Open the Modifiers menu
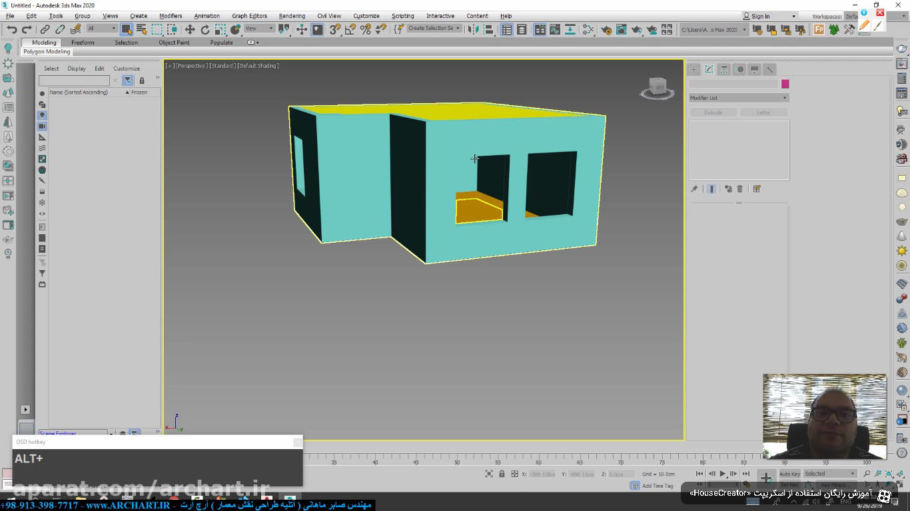The height and width of the screenshot is (511, 910). click(171, 16)
